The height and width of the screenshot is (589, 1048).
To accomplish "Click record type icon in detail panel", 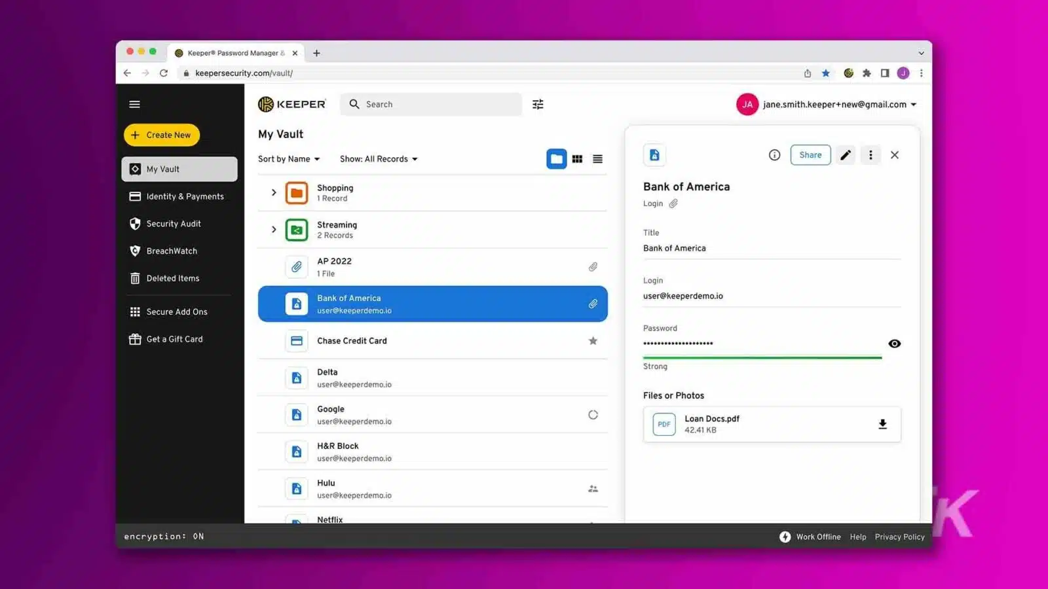I will (654, 155).
